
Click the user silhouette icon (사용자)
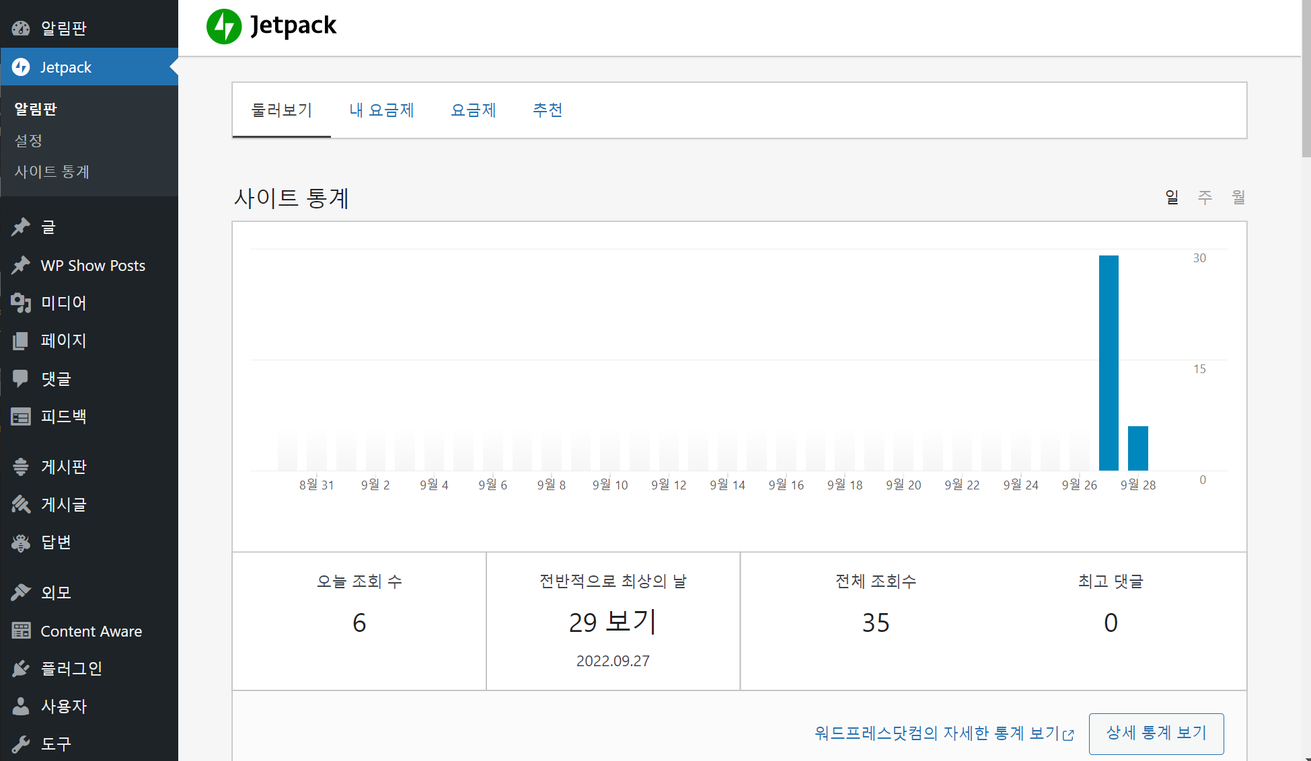tap(21, 706)
